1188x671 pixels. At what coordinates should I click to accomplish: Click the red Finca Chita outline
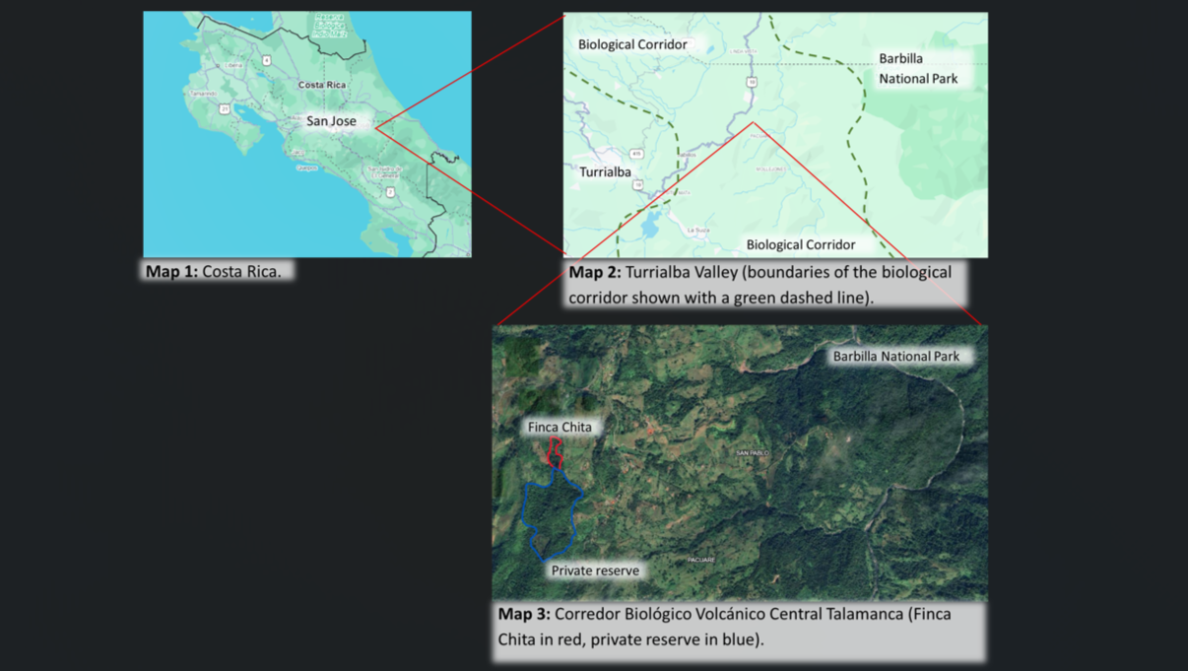point(555,451)
